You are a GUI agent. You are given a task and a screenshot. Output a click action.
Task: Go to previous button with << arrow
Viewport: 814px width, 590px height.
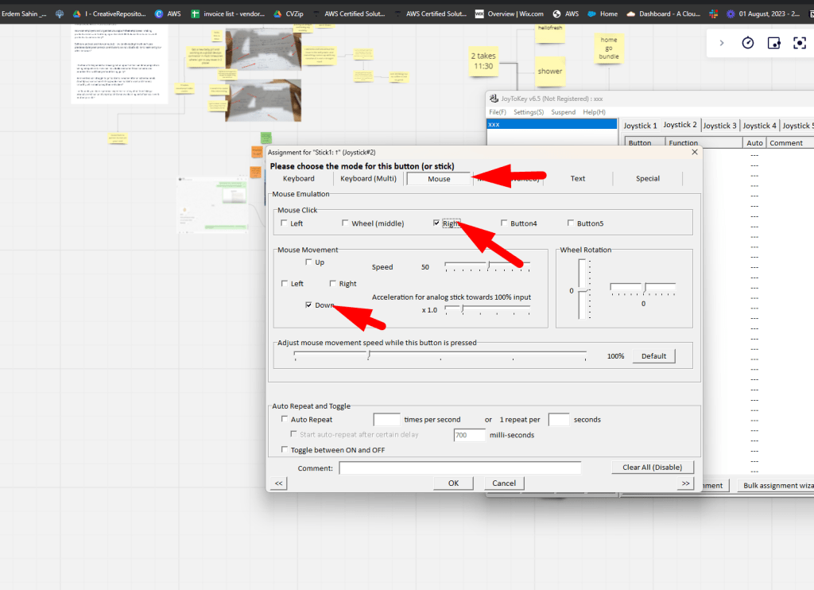pyautogui.click(x=279, y=483)
